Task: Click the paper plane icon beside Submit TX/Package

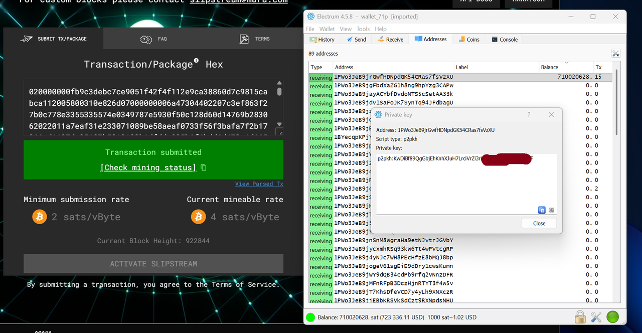Action: [x=27, y=39]
